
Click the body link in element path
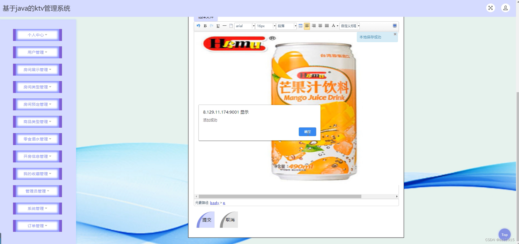(x=215, y=203)
